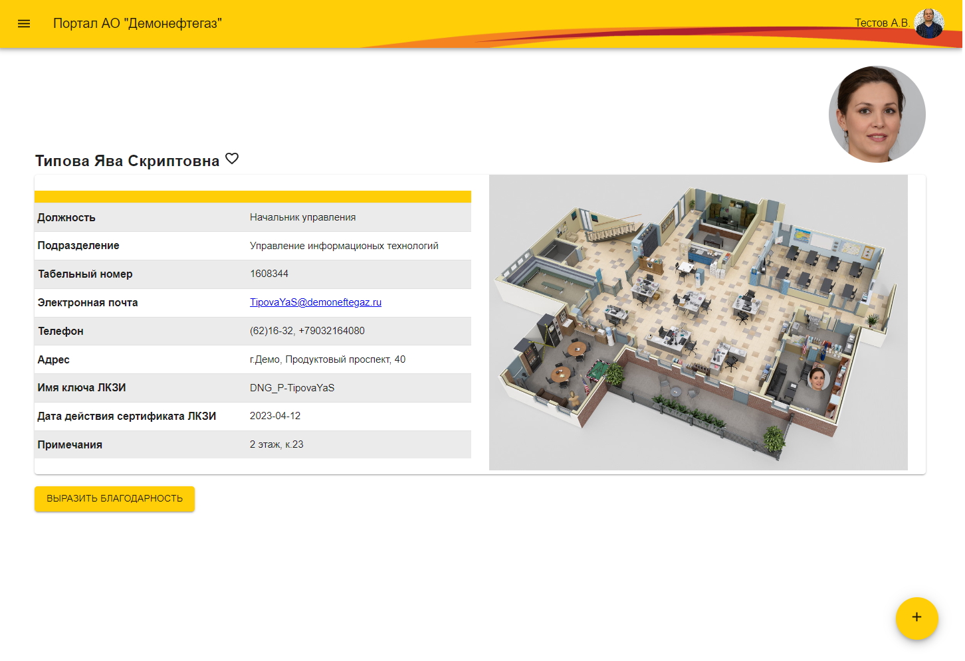Click the Начальник управления position value
Image resolution: width=965 pixels, height=661 pixels.
(x=303, y=217)
